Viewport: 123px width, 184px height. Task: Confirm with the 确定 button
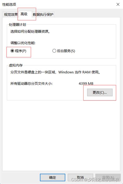point(52,177)
